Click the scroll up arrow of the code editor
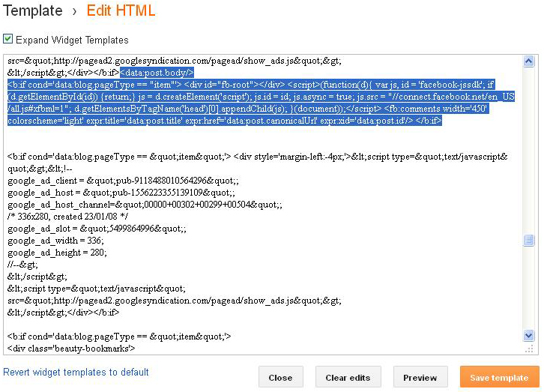The width and height of the screenshot is (544, 392). coord(528,61)
